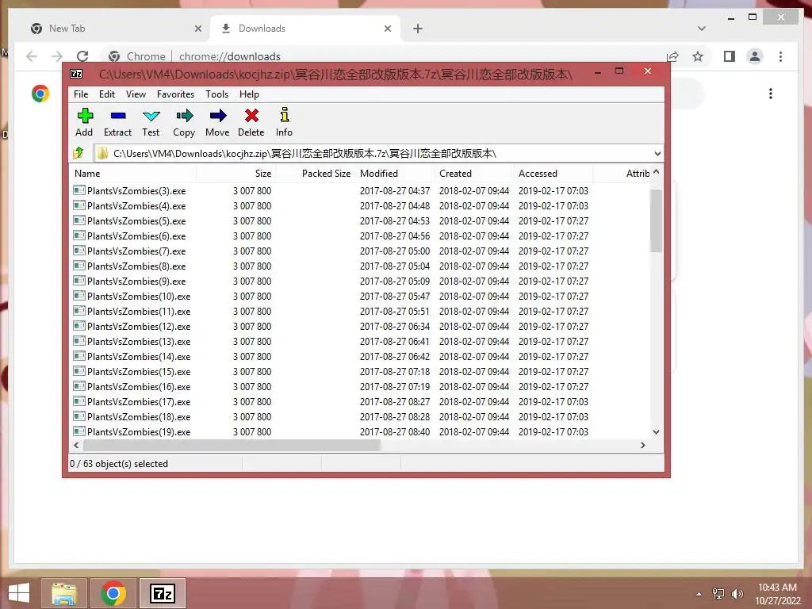
Task: Show hidden system tray icons
Action: (699, 593)
